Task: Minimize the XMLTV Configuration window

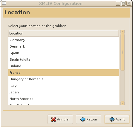Action: (118, 3)
